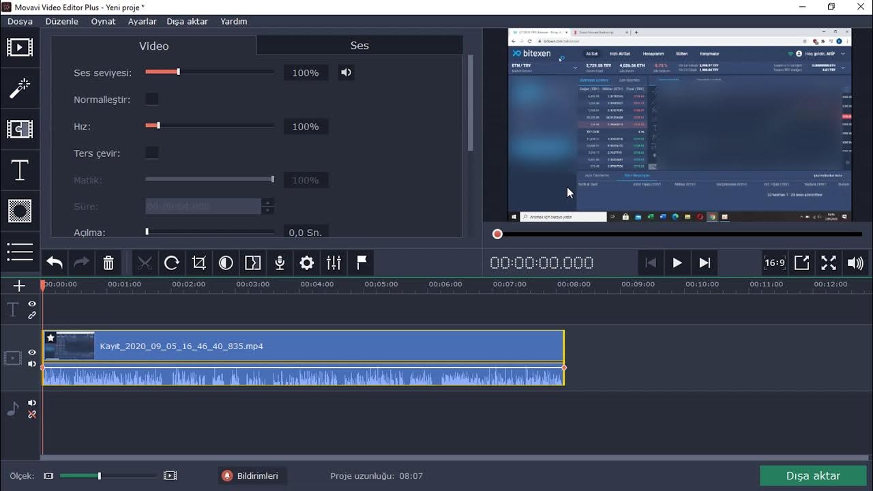This screenshot has height=491, width=873.
Task: Open Color Adjustments half-circle icon
Action: pyautogui.click(x=226, y=263)
